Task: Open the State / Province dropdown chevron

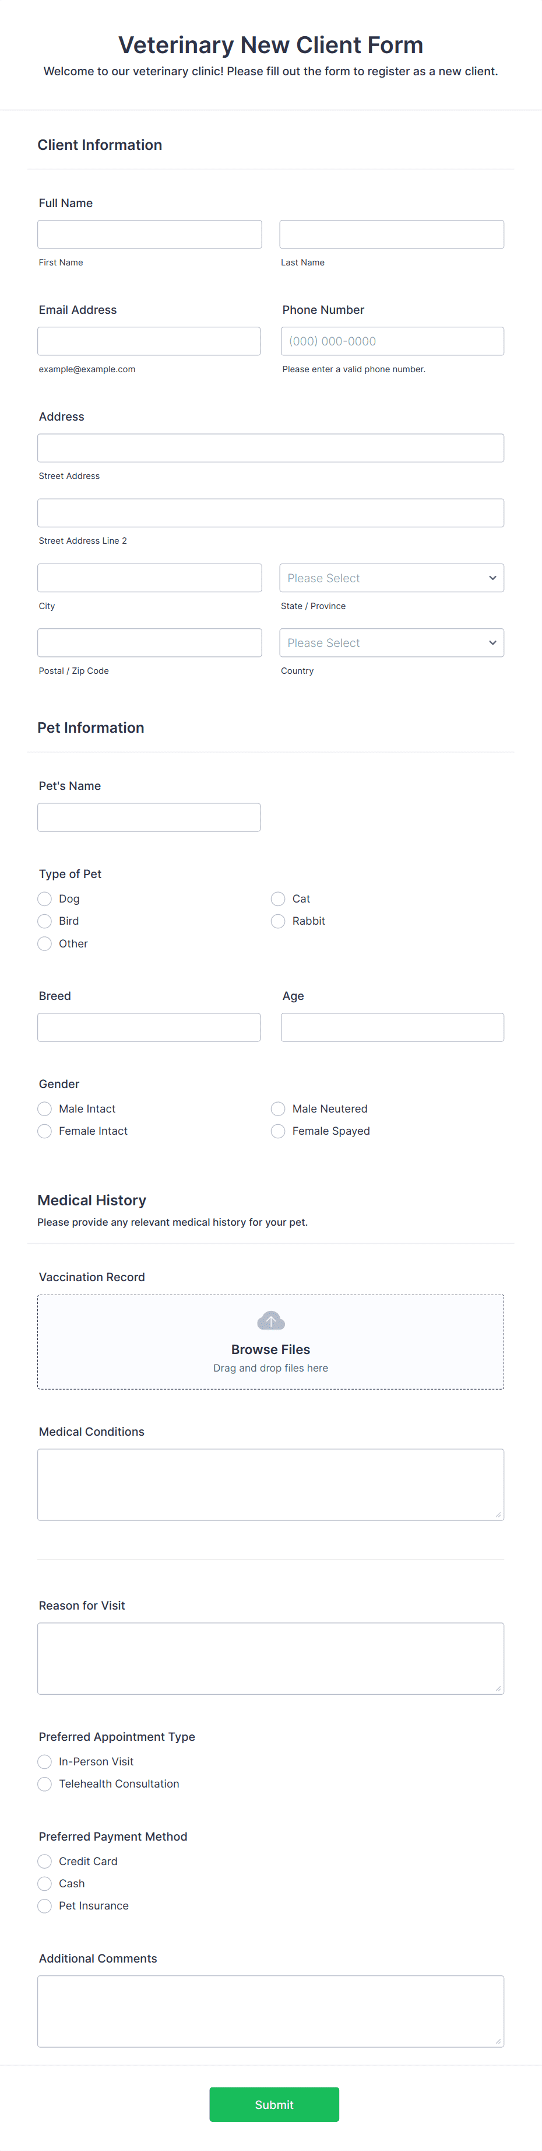Action: tap(492, 577)
